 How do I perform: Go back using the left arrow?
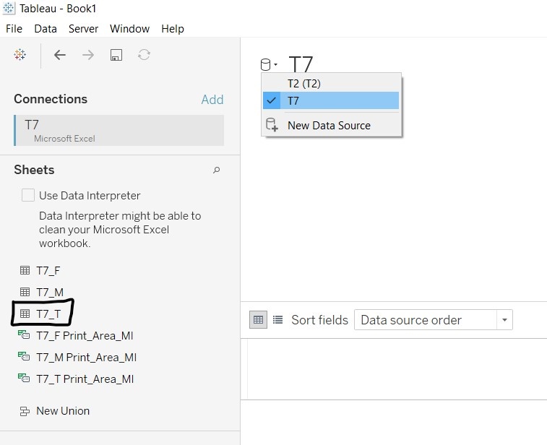(60, 55)
